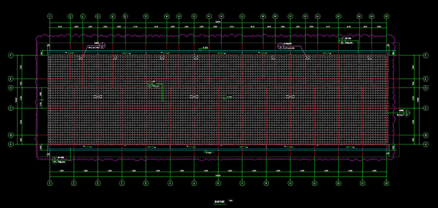Click grid axis bubble number 26
This screenshot has height=208, width=438.
point(359,16)
